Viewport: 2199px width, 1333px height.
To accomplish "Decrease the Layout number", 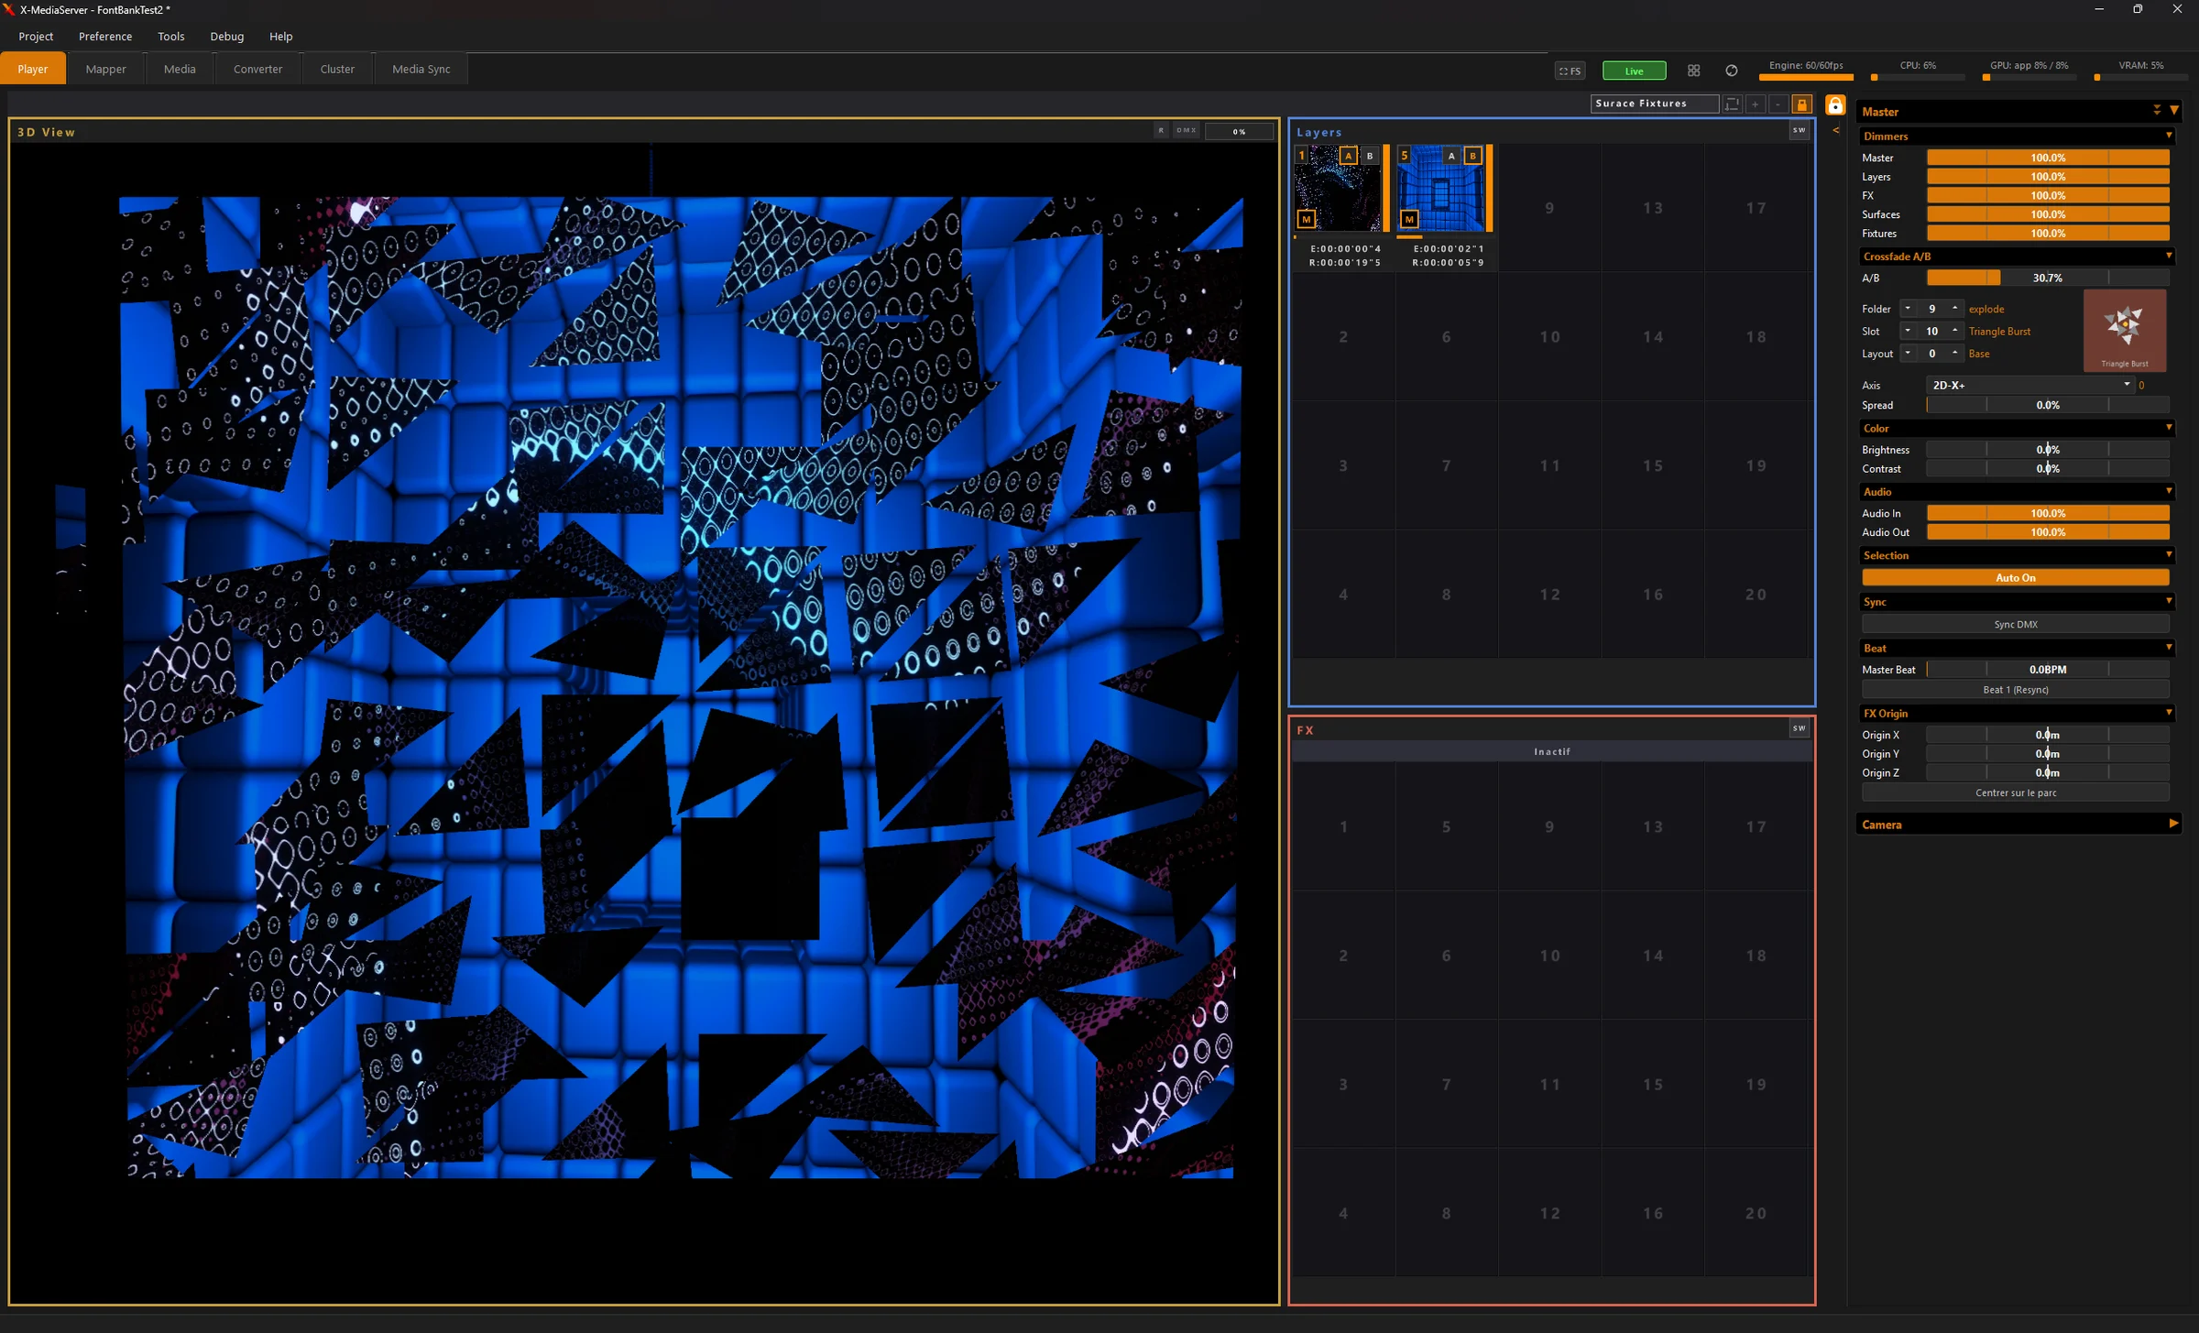I will [1908, 354].
